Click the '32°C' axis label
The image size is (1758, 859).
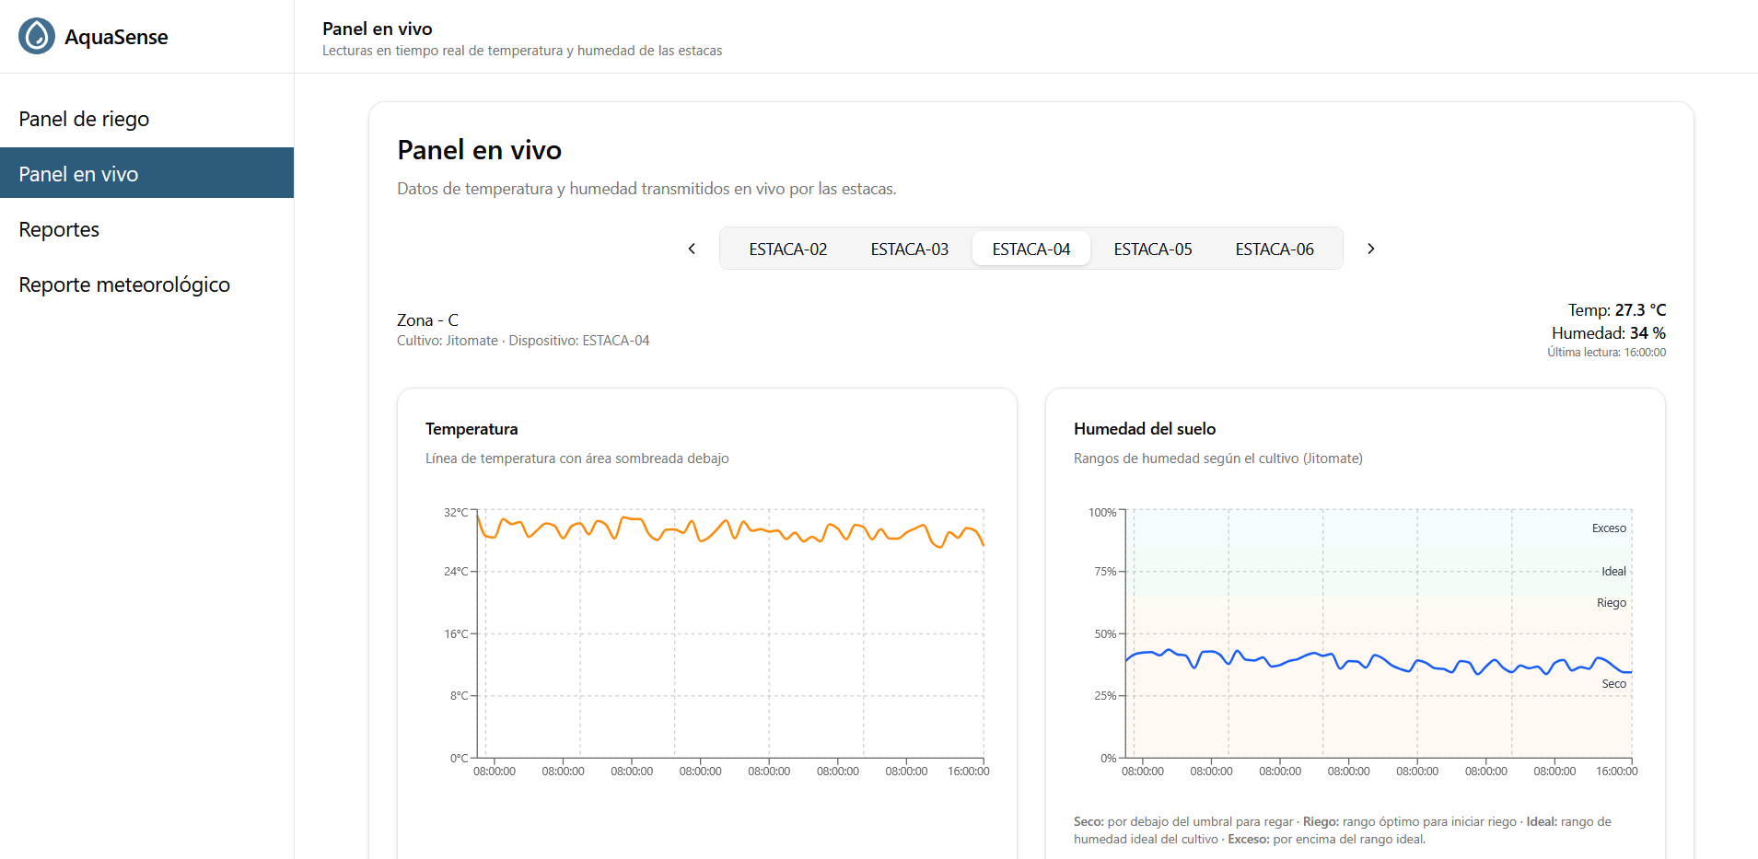point(456,513)
